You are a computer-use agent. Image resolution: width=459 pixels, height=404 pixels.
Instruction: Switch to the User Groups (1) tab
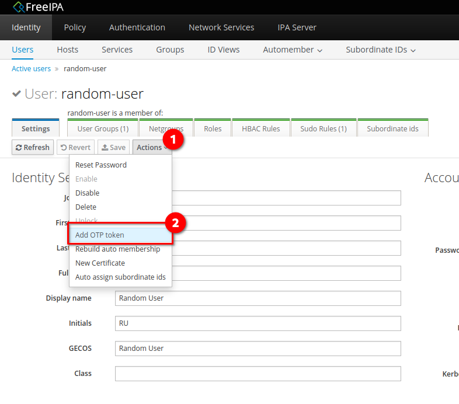click(x=103, y=128)
